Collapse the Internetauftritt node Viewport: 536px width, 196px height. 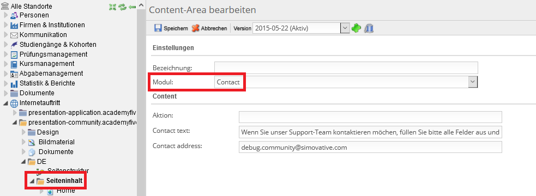pyautogui.click(x=6, y=103)
